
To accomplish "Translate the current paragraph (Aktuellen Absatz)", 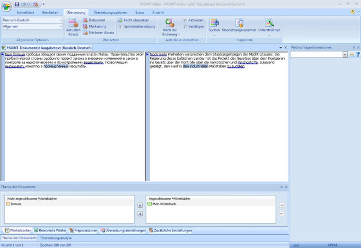I will [73, 27].
